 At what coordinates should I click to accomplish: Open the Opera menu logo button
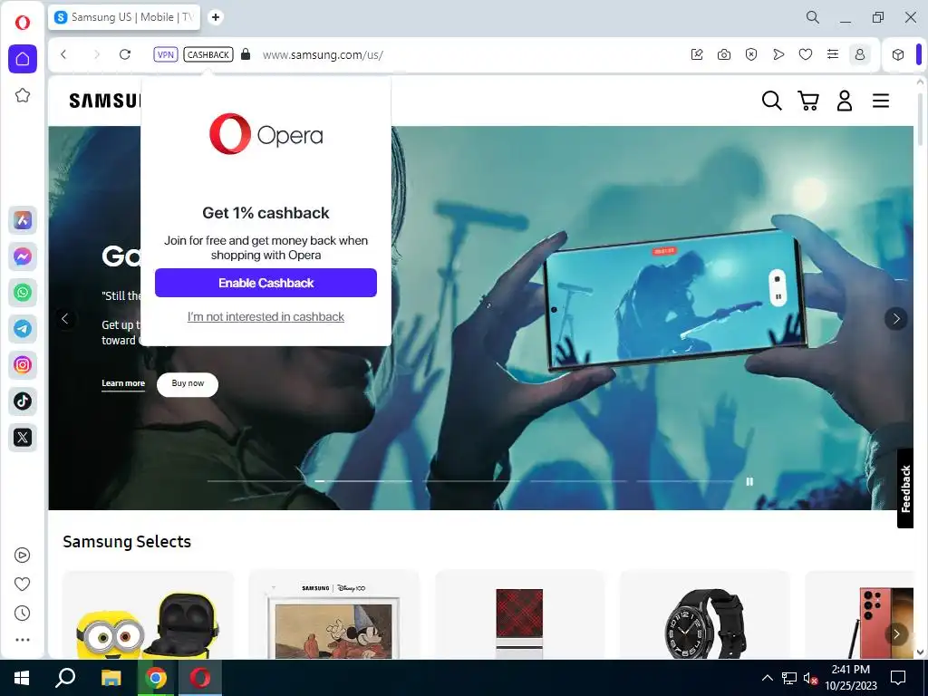[x=23, y=23]
